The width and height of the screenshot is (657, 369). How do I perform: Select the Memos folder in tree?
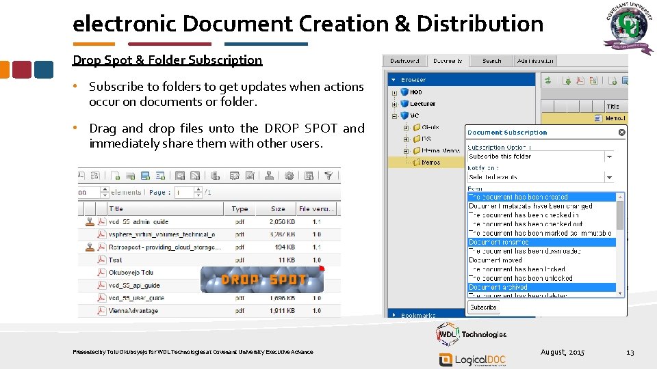coord(430,163)
